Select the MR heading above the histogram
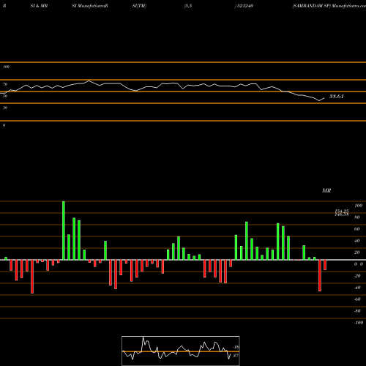Screen dimensions: 366x366 click(x=326, y=190)
